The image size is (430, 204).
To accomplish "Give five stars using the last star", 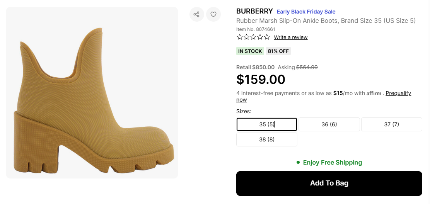I will [267, 37].
